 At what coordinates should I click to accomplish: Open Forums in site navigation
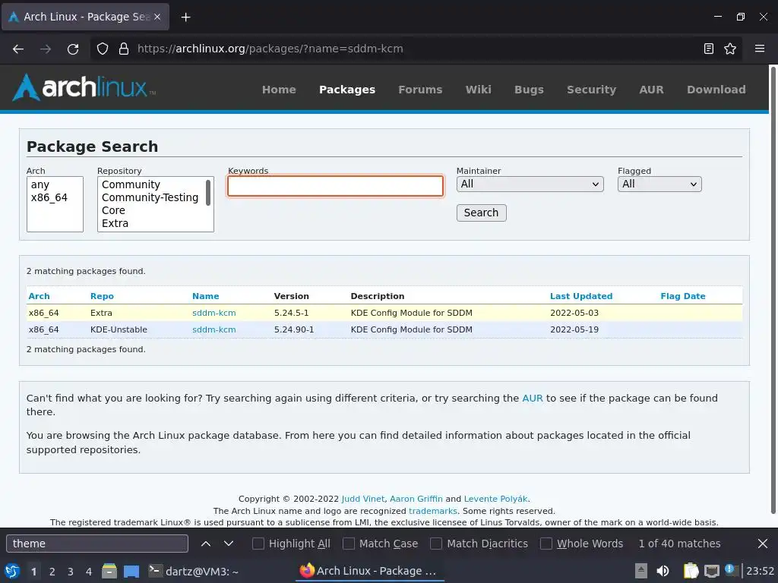[x=420, y=90]
